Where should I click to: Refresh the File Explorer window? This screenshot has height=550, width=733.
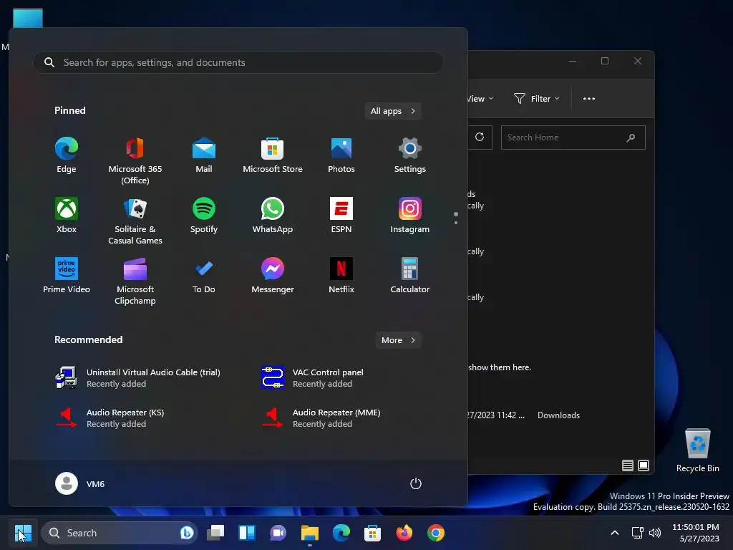click(480, 137)
